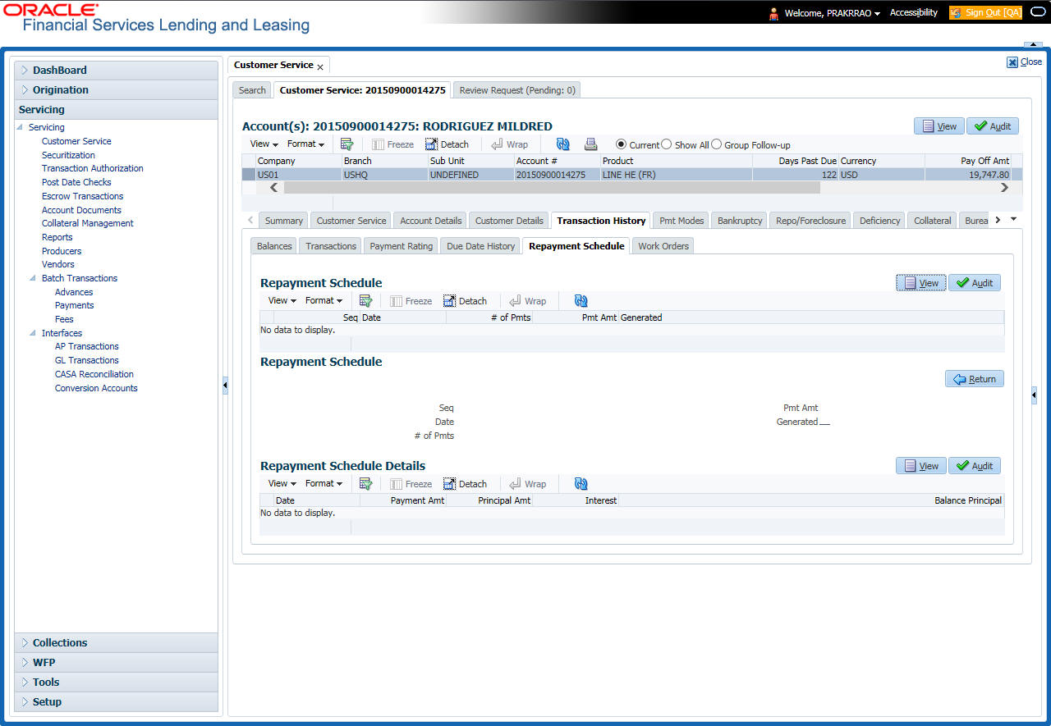Image resolution: width=1051 pixels, height=726 pixels.
Task: Select the Current radio button
Action: coord(622,144)
